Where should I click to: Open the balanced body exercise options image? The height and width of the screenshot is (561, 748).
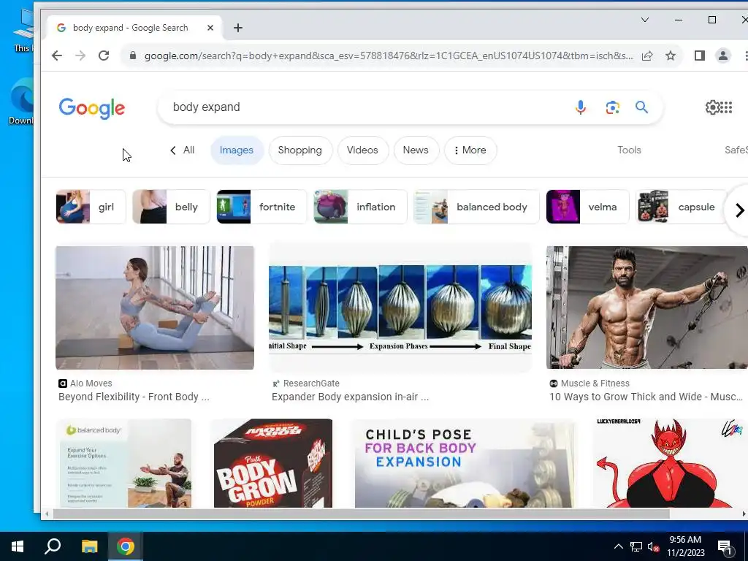pyautogui.click(x=124, y=462)
